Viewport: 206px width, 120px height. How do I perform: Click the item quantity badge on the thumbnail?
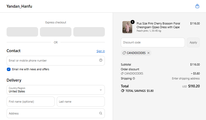point(132,22)
